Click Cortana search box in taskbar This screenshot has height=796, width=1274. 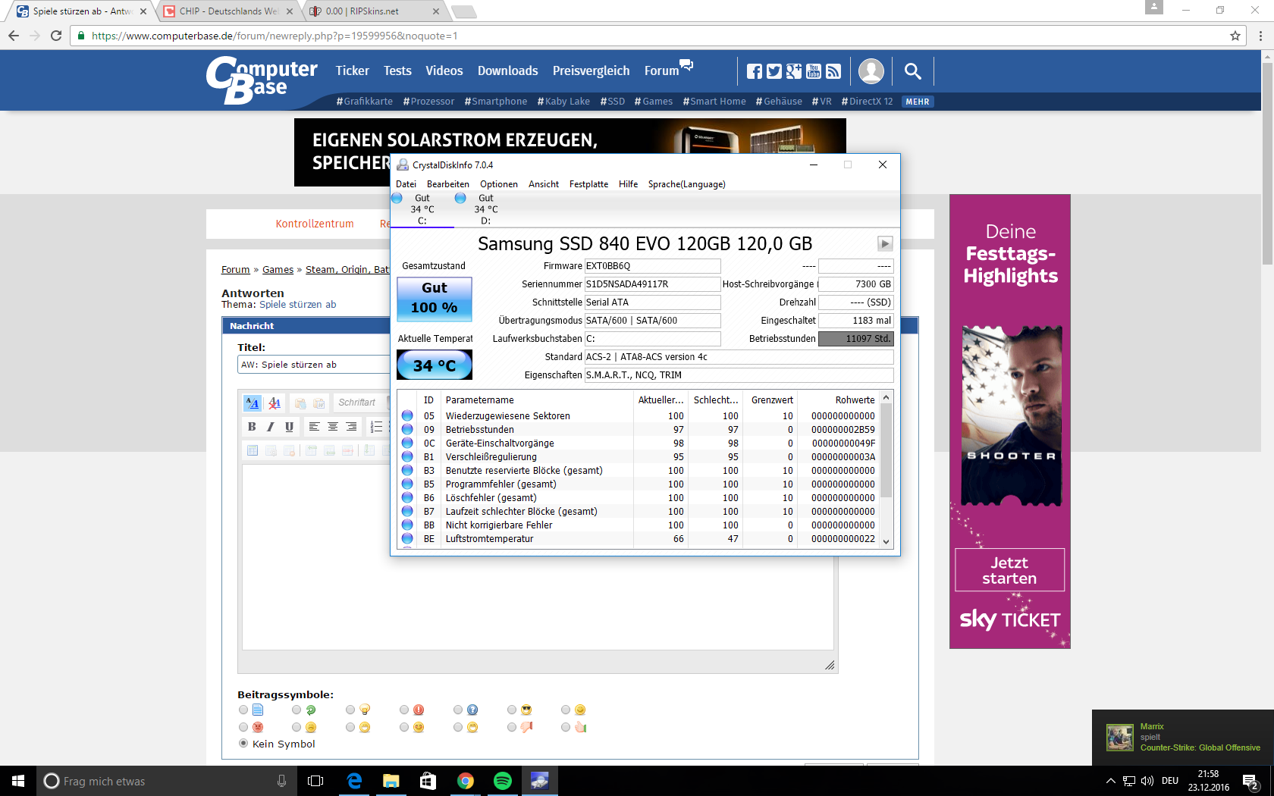tap(166, 781)
